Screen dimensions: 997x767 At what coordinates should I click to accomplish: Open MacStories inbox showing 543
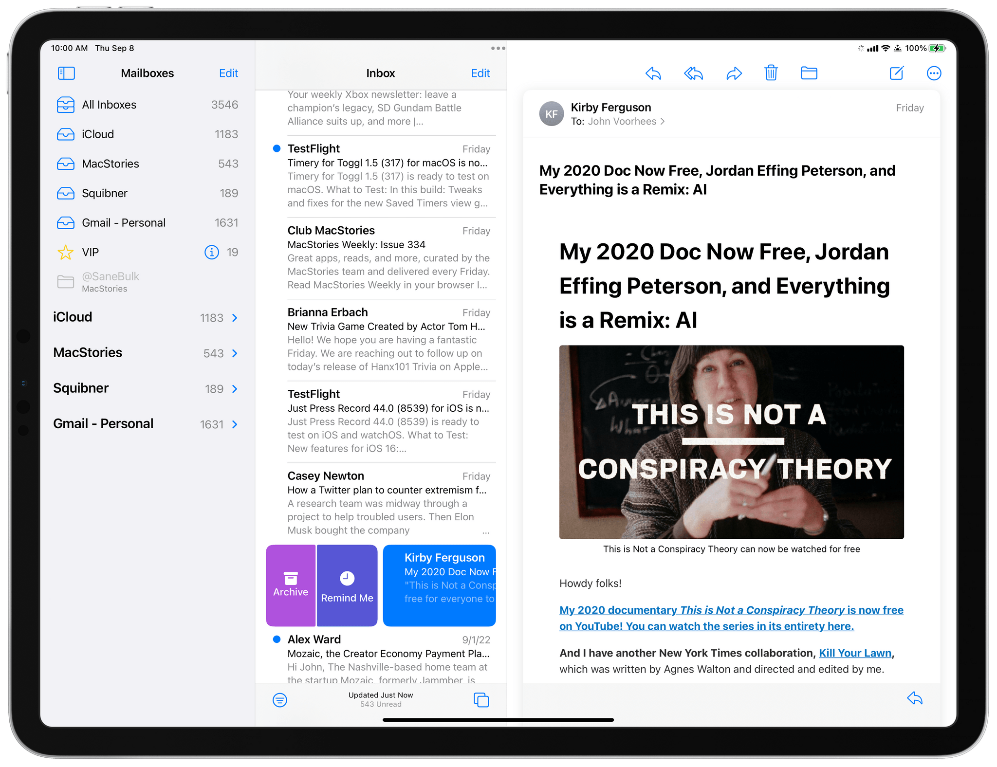click(148, 164)
